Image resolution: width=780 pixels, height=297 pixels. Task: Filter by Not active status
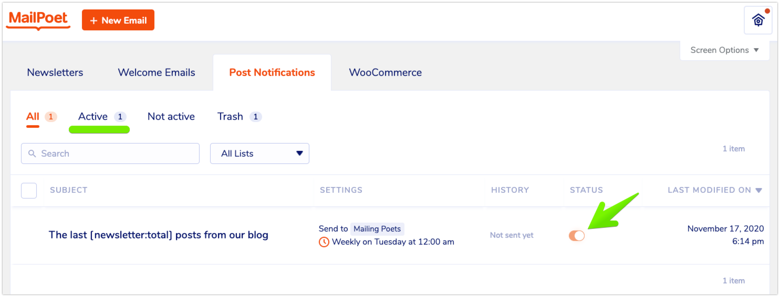point(171,117)
